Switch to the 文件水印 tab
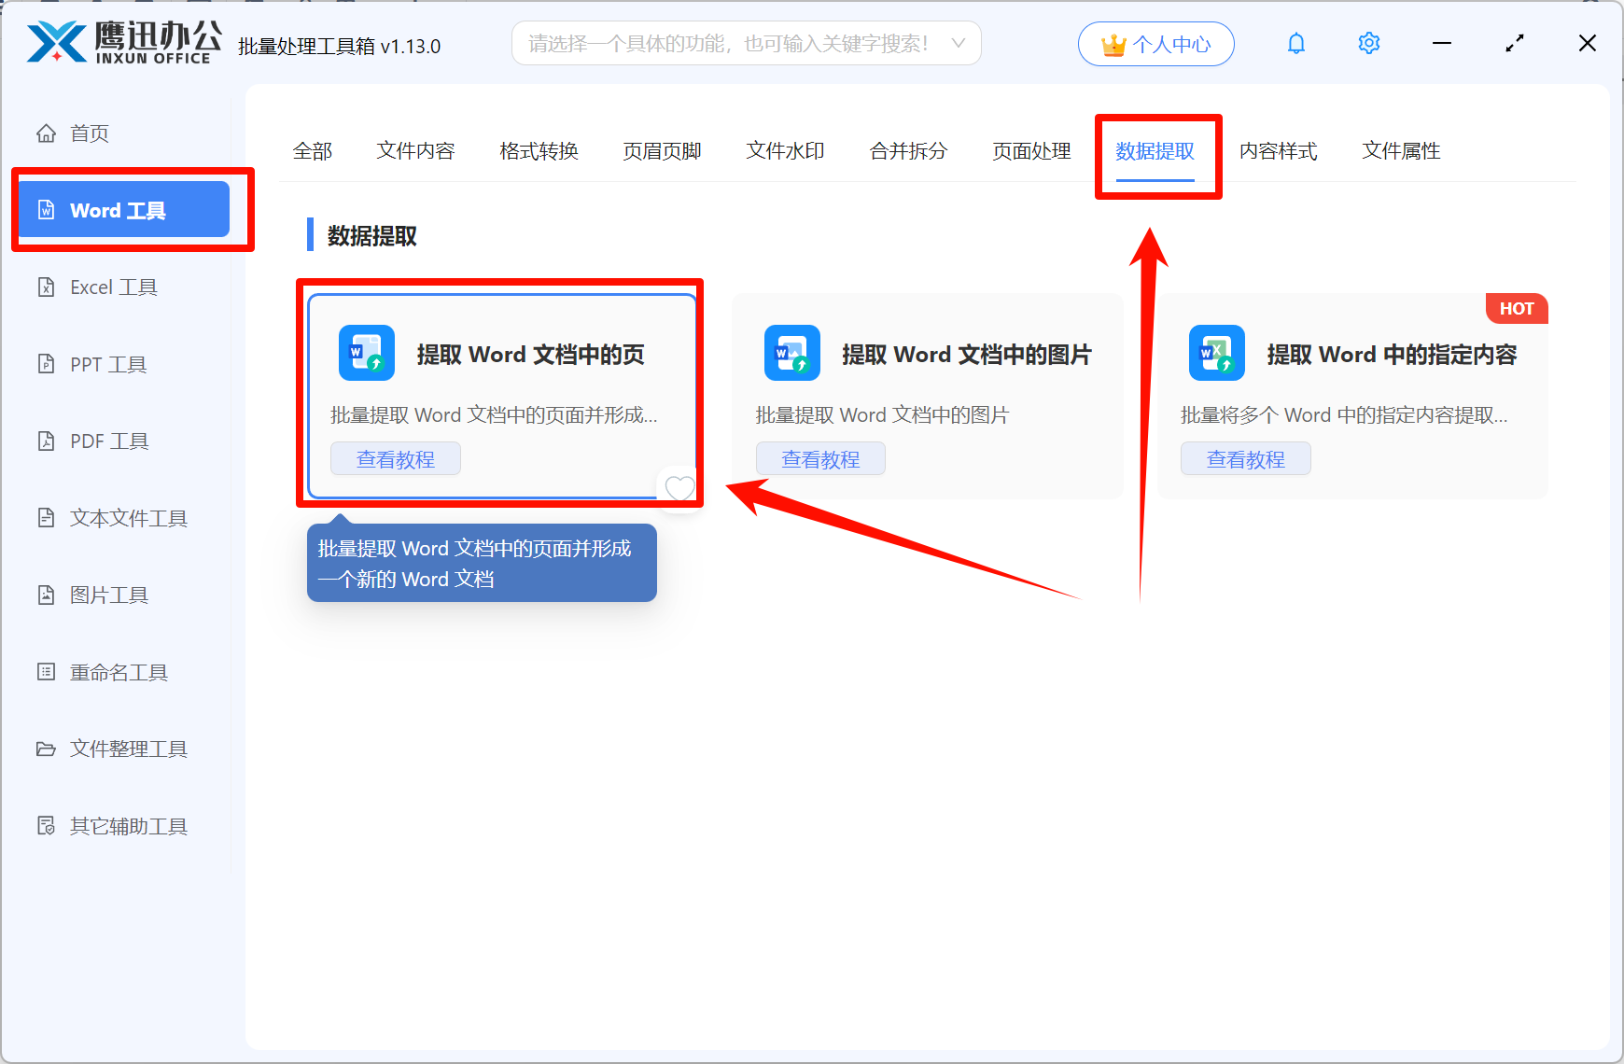 point(785,151)
